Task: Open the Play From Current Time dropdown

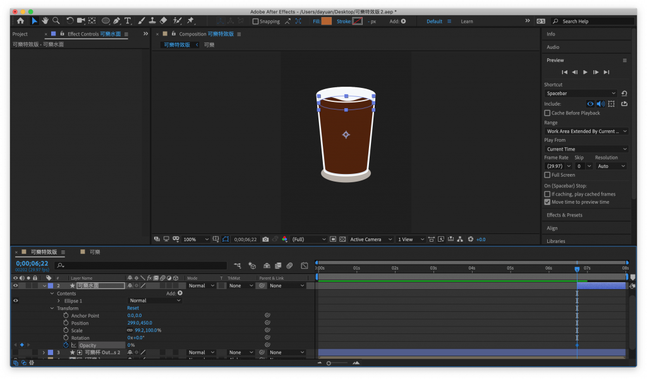Action: pos(586,149)
